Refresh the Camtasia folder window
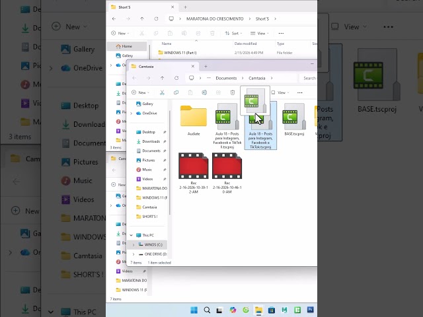423x317 pixels. [x=176, y=78]
